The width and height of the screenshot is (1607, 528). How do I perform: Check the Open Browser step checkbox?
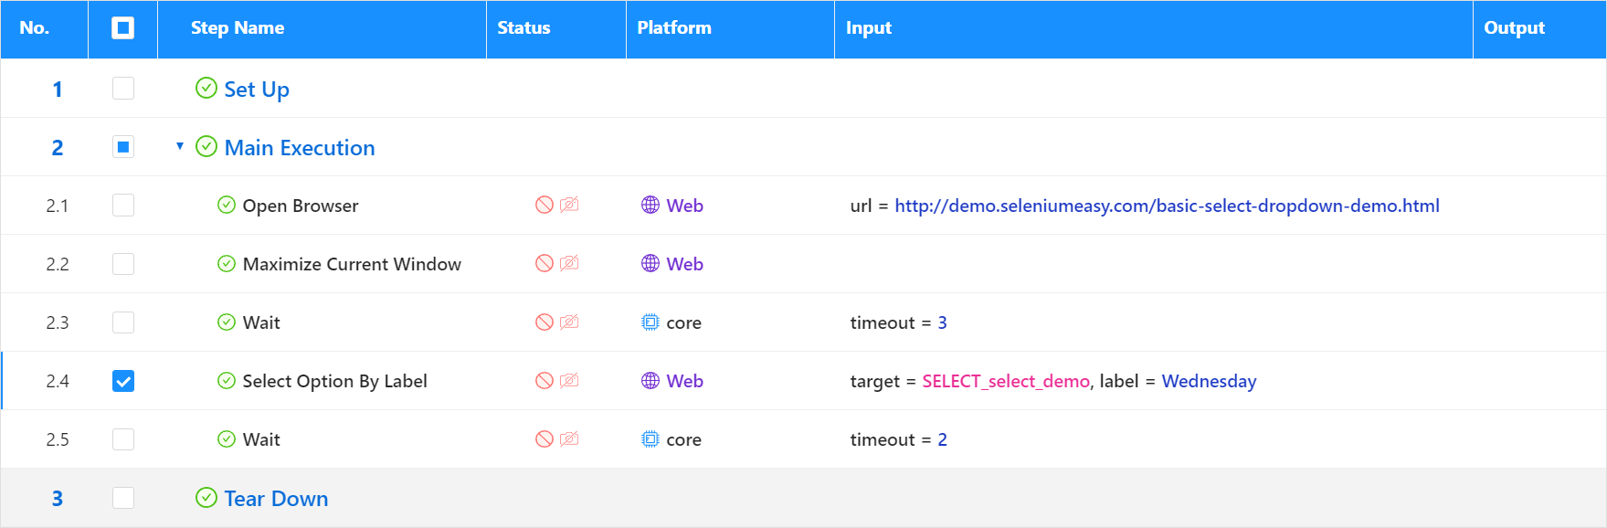(x=122, y=205)
